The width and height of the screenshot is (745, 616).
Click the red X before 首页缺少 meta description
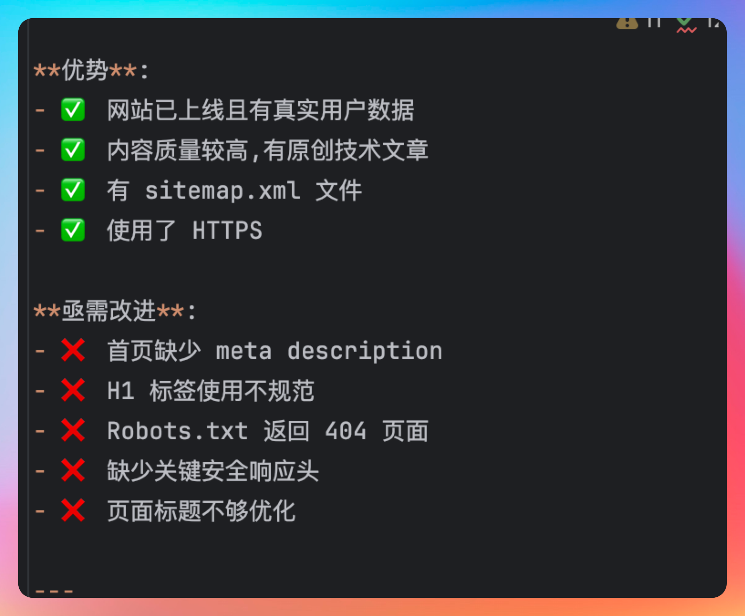tap(73, 350)
